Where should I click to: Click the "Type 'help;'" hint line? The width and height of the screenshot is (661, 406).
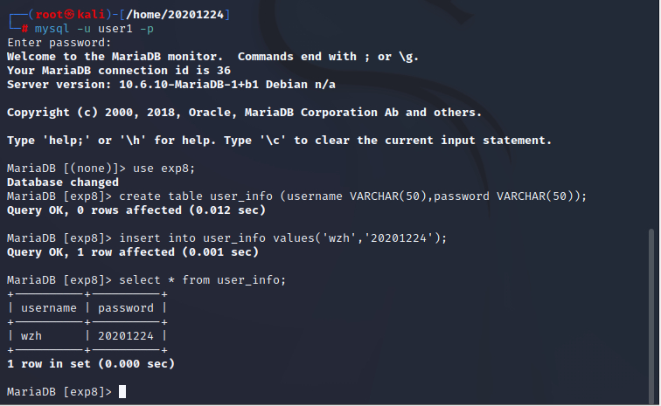tap(279, 141)
